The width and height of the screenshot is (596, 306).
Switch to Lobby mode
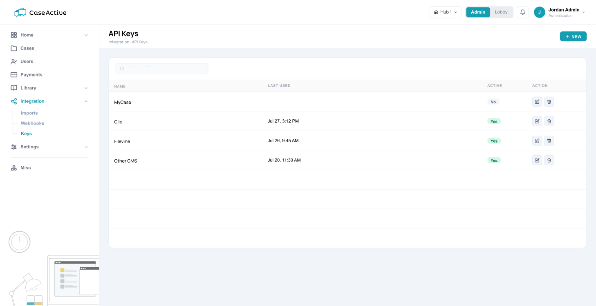501,12
